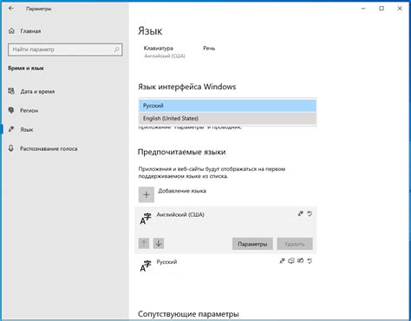Click the display language icon for Английский
This screenshot has width=411, height=321.
(301, 213)
